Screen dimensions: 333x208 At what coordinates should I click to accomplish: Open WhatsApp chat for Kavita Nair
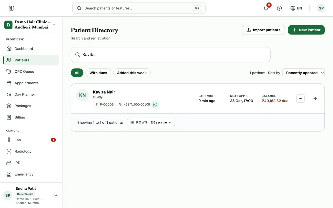point(155,105)
